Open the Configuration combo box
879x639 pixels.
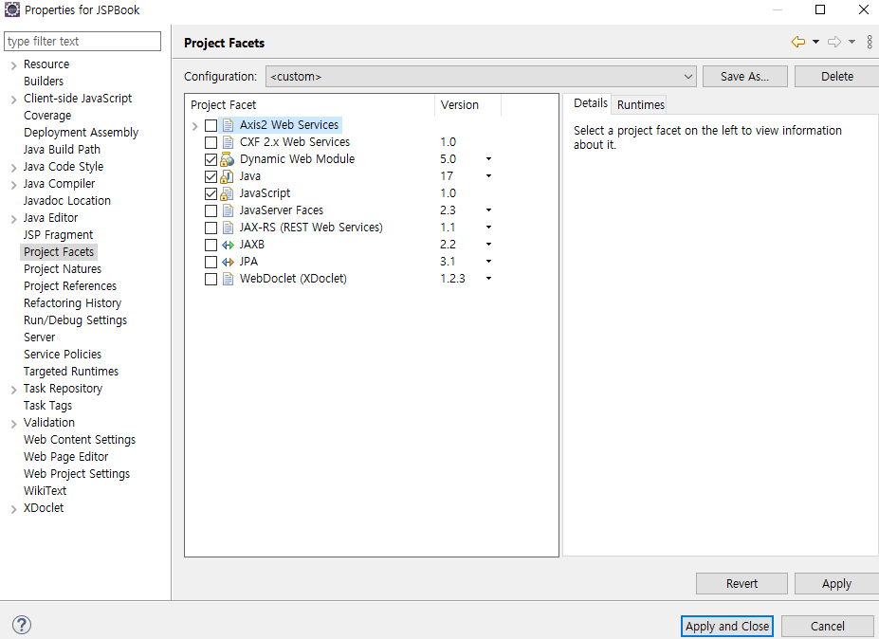point(481,76)
